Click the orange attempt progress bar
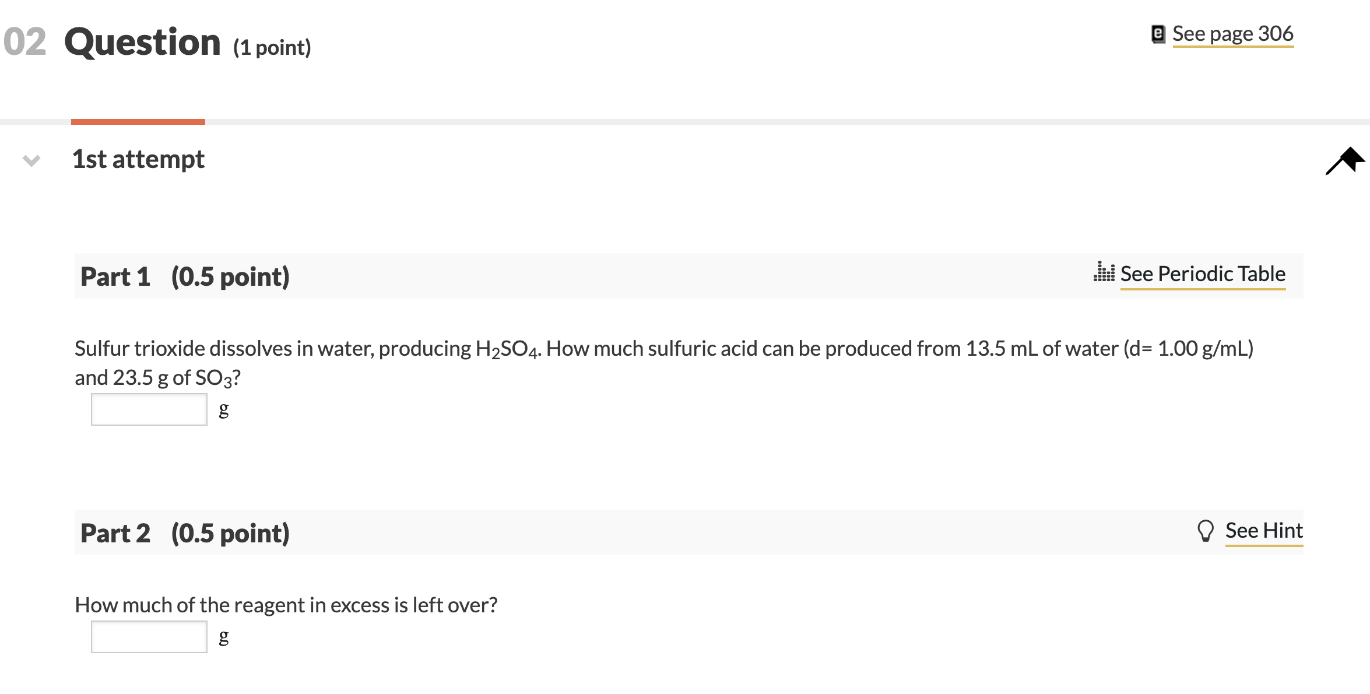Image resolution: width=1370 pixels, height=694 pixels. pyautogui.click(x=138, y=122)
